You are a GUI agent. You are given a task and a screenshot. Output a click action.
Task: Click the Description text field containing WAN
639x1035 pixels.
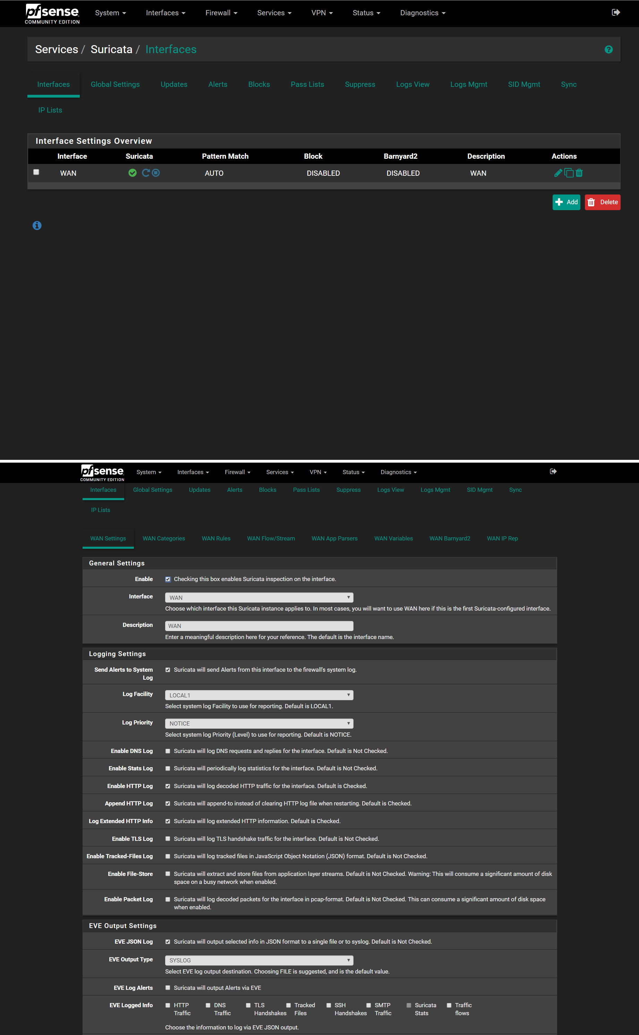259,626
